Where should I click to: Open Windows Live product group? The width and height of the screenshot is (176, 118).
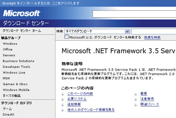(x=14, y=73)
